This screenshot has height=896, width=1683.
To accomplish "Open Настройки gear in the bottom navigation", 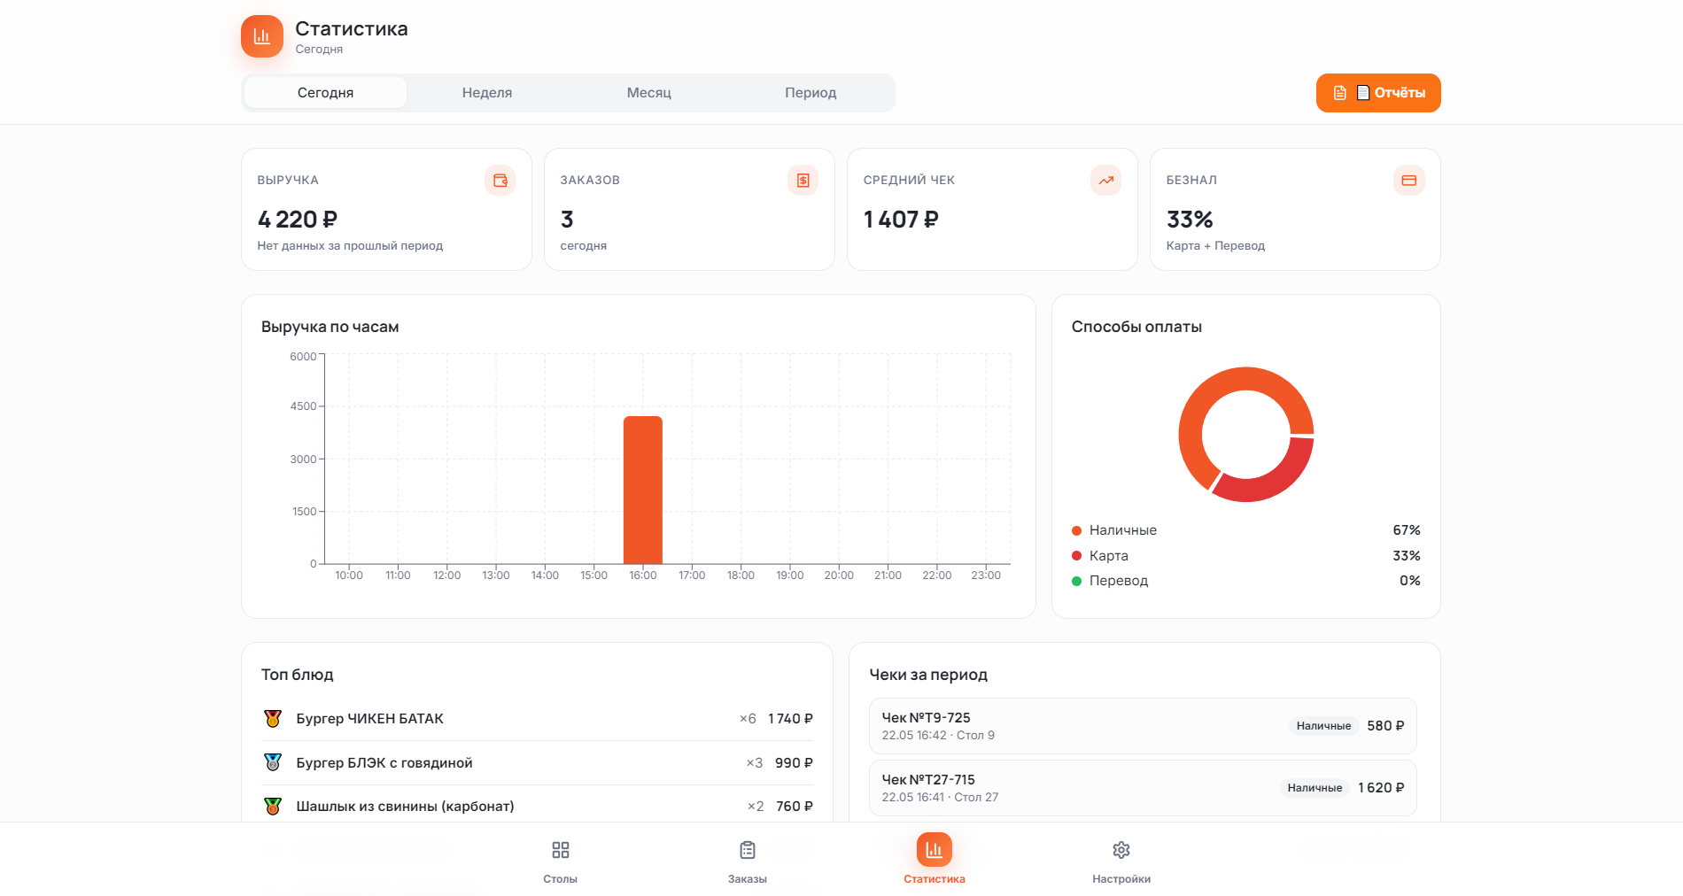I will (x=1121, y=861).
